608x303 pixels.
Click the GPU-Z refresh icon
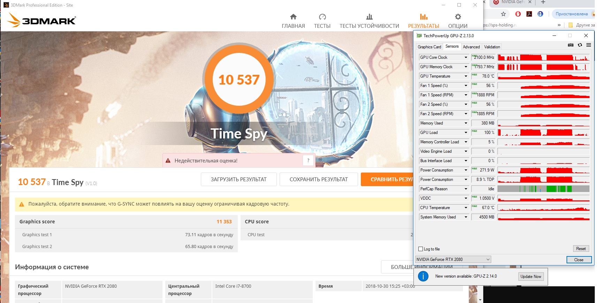click(580, 45)
